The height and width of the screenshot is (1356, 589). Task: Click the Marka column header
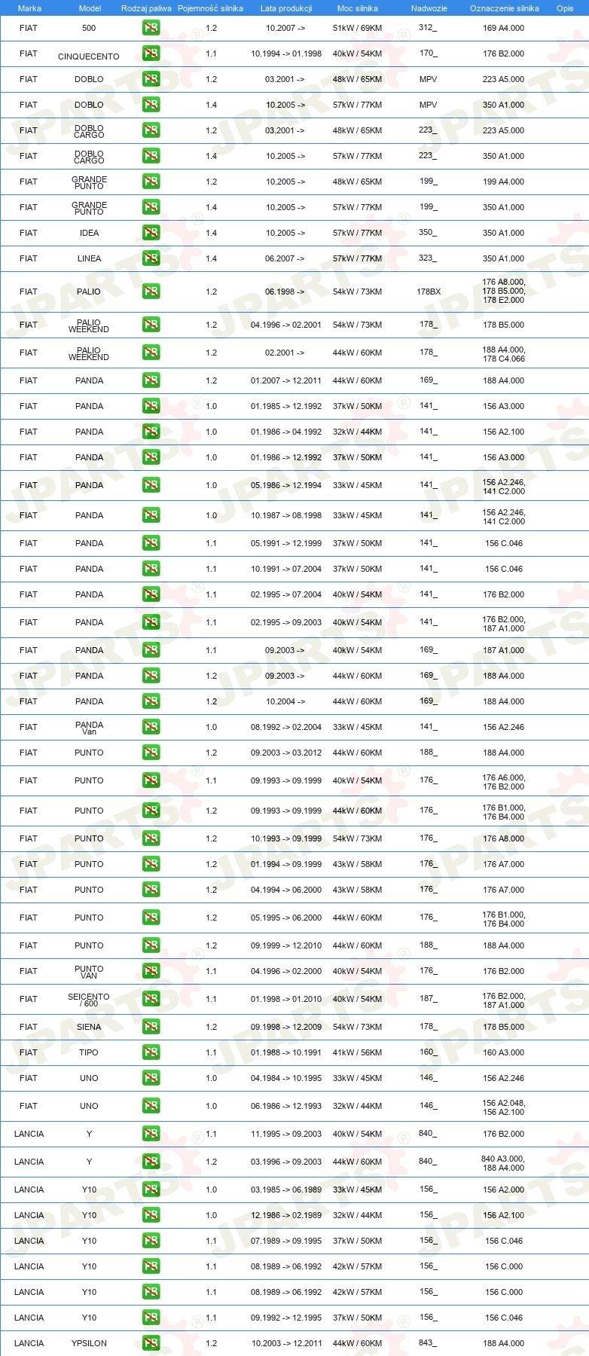[29, 8]
